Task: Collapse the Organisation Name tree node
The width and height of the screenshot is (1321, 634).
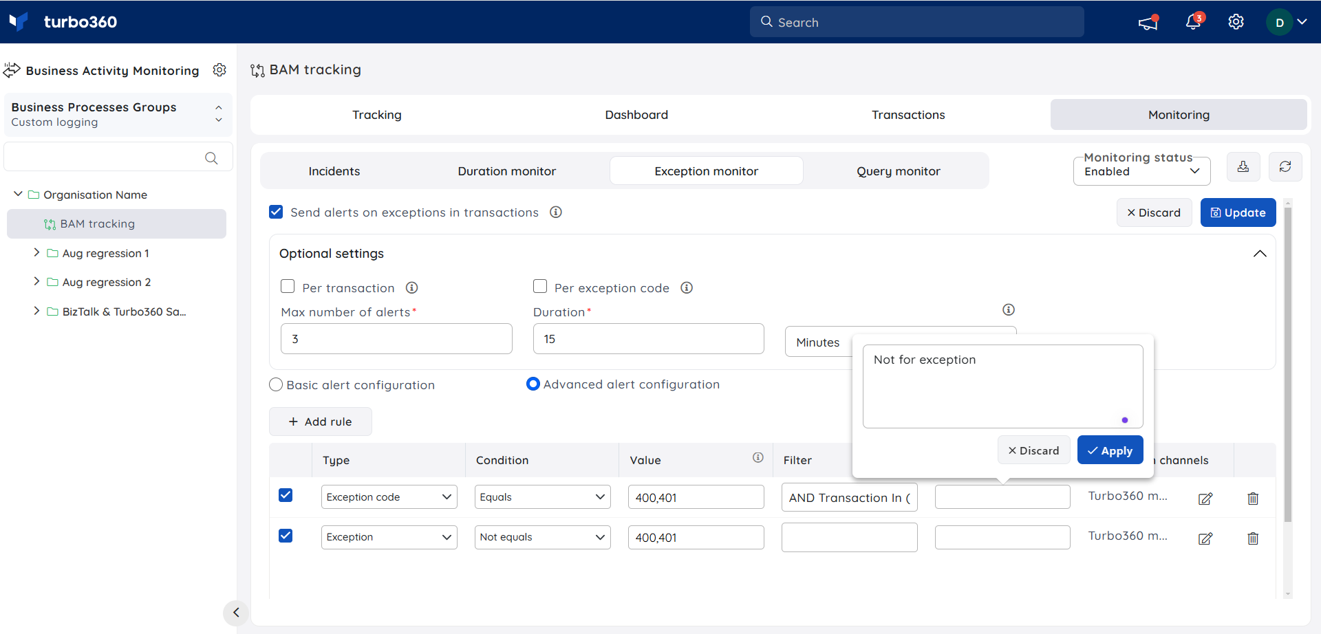Action: pos(18,195)
